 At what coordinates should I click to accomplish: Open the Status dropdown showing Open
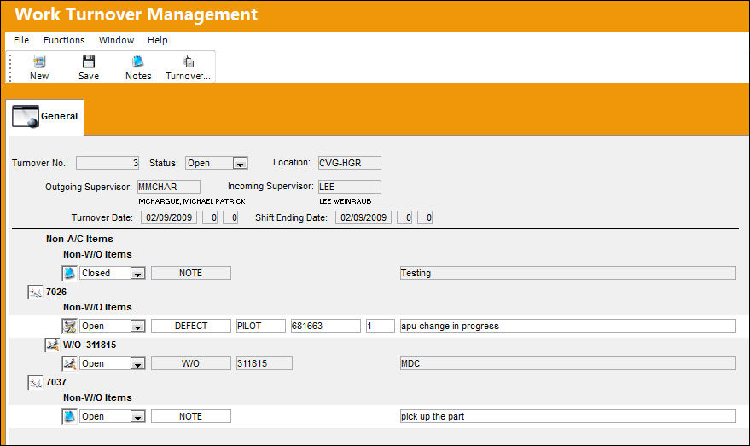click(x=240, y=164)
